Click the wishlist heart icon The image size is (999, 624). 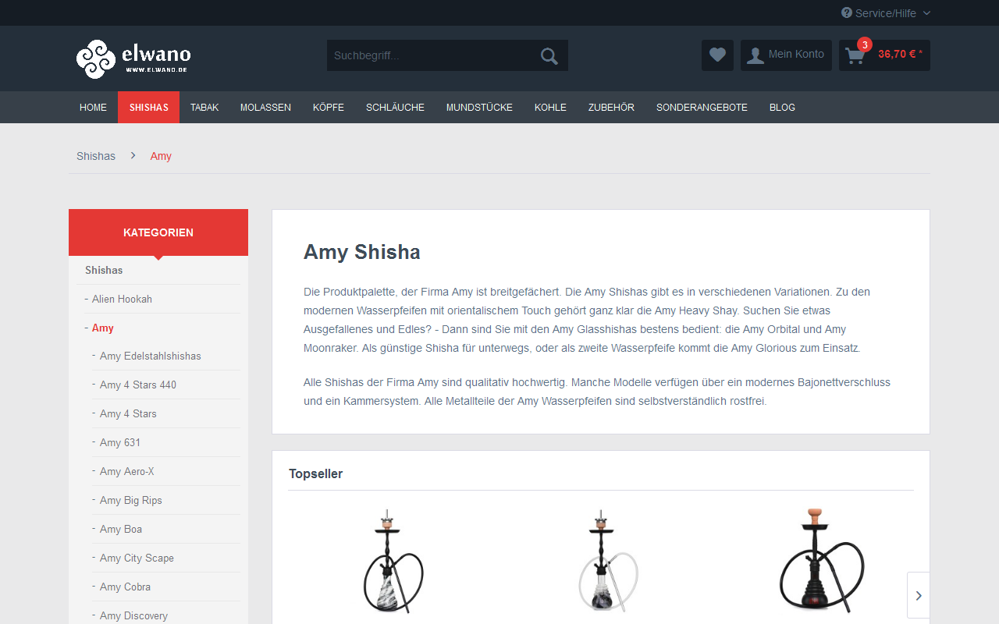tap(717, 55)
